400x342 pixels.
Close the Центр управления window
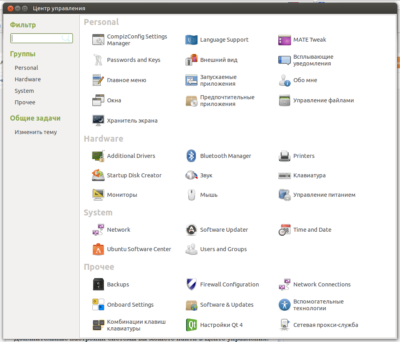(10, 8)
